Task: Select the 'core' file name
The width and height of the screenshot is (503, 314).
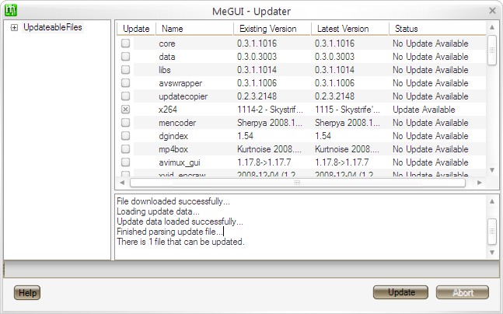Action: [167, 44]
